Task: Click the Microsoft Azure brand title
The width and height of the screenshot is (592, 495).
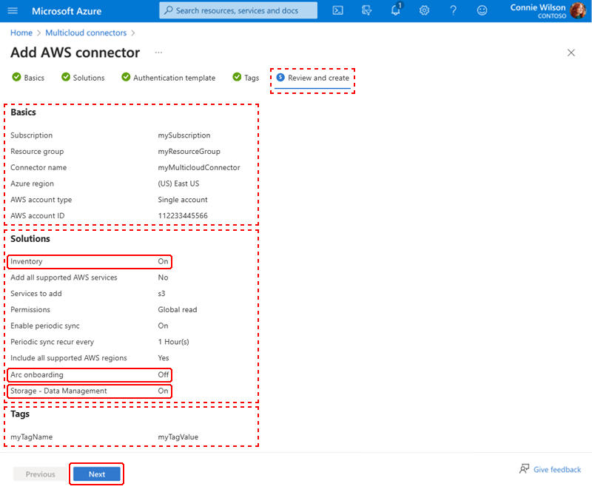Action: (67, 11)
